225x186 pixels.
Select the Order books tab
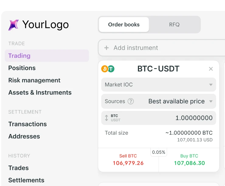coord(124,25)
